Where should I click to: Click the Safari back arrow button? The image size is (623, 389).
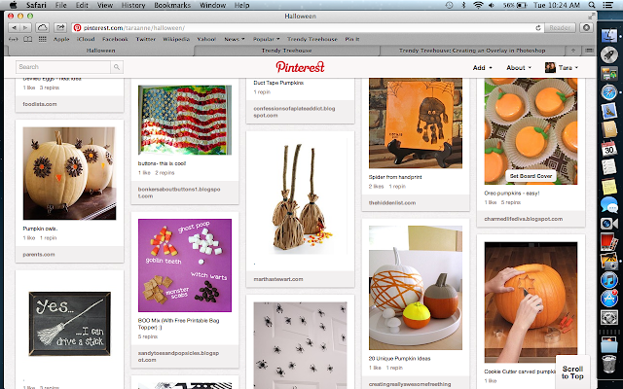[15, 28]
